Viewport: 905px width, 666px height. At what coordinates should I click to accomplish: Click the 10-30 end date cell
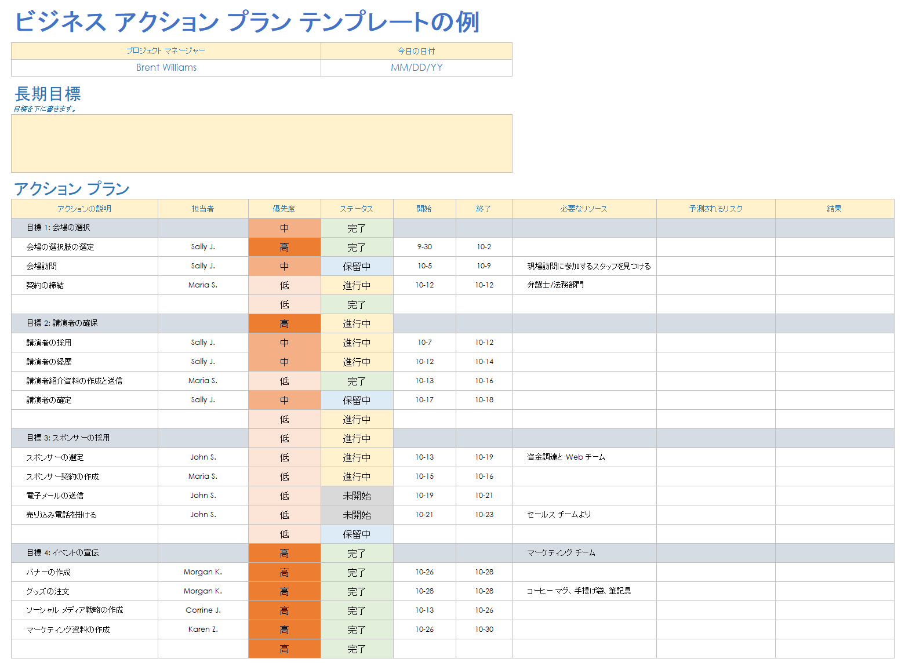(x=484, y=629)
